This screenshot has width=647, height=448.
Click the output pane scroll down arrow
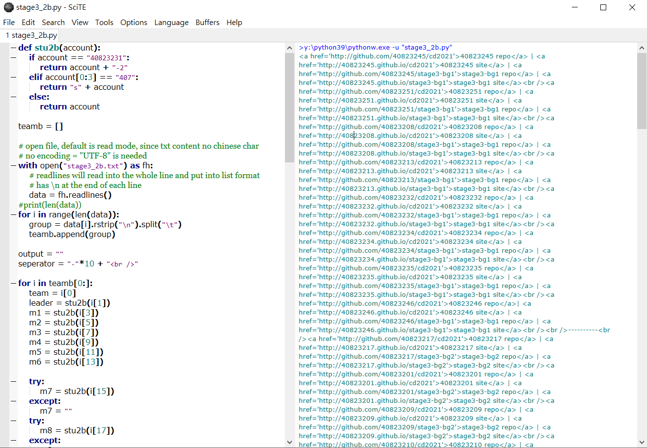642,442
